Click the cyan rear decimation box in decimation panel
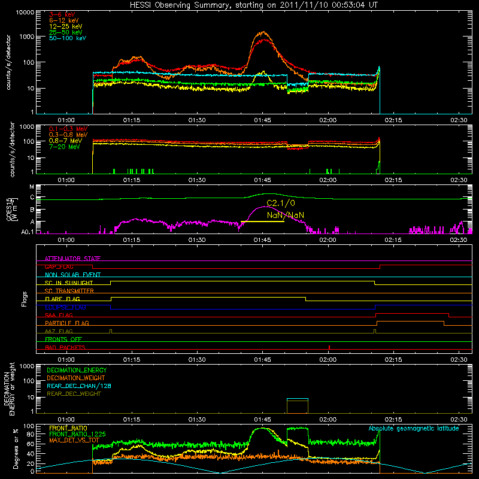479x479 pixels. [x=298, y=399]
